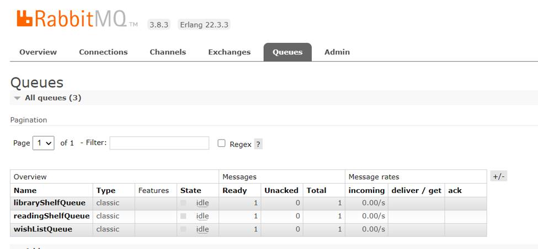The height and width of the screenshot is (249, 538).
Task: Sort by Ready messages column
Action: coord(235,191)
